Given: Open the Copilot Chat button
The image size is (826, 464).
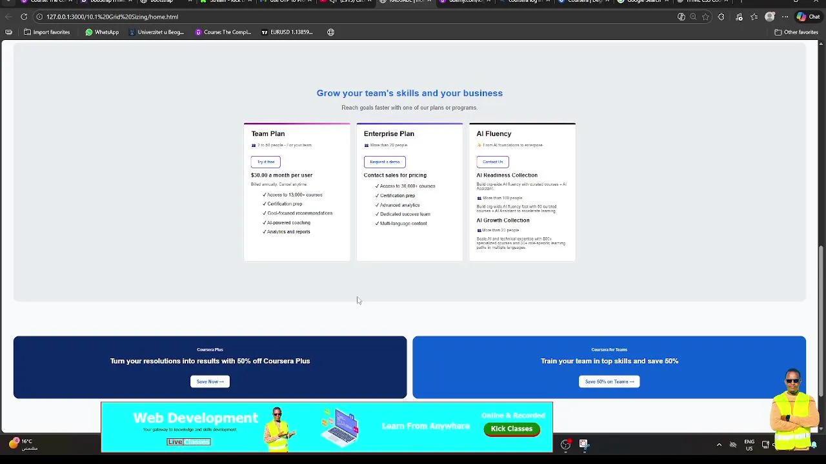Looking at the screenshot, I should [x=808, y=17].
